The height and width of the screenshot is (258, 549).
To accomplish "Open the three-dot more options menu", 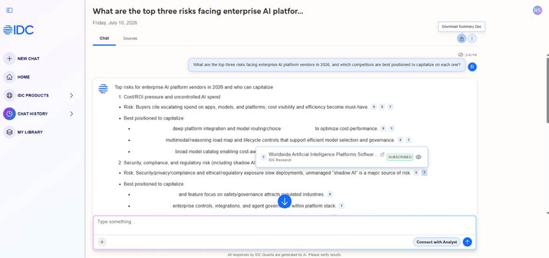I will (x=472, y=39).
